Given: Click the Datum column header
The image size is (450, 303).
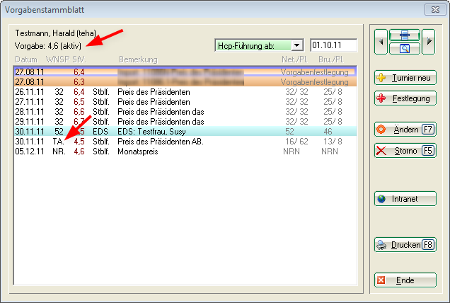Looking at the screenshot, I should click(26, 59).
